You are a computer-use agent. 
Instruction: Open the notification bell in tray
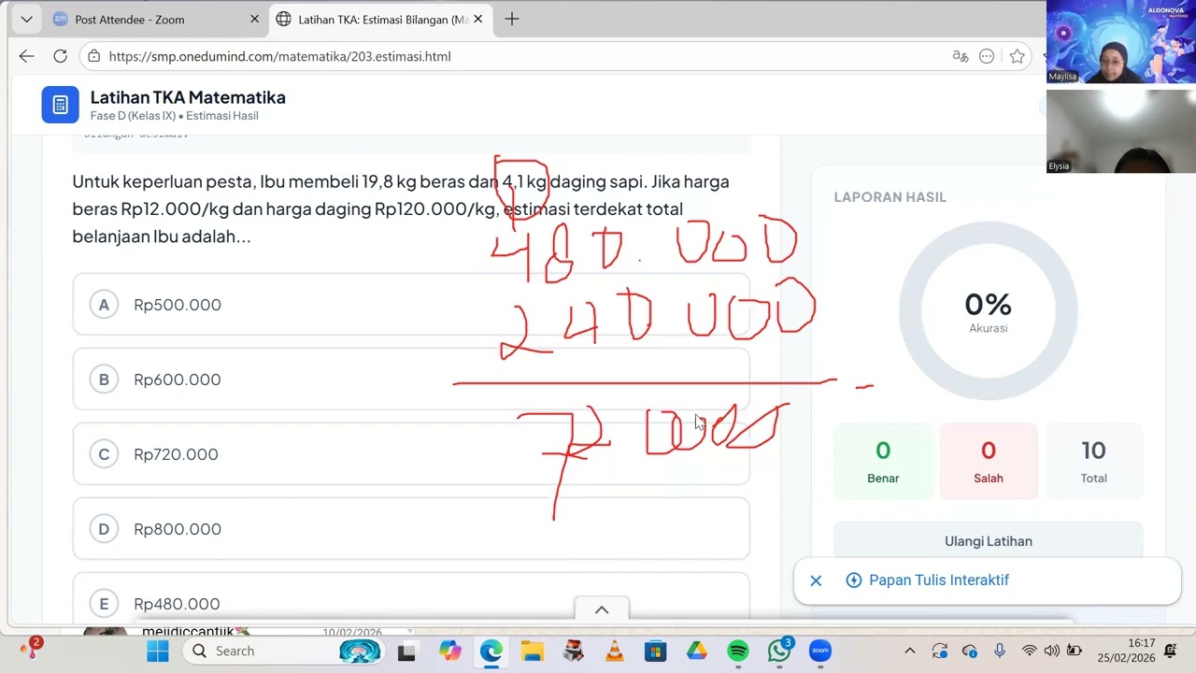[1171, 651]
